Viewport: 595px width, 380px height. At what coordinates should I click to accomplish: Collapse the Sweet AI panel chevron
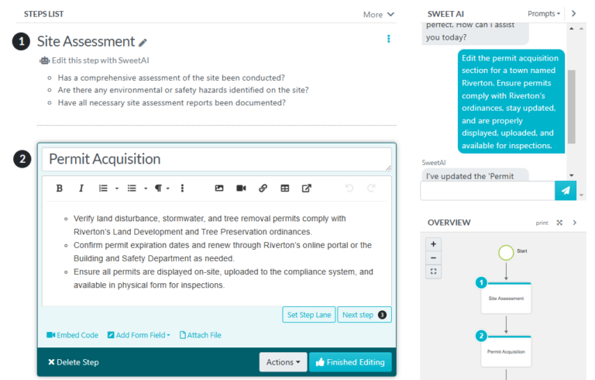click(574, 14)
